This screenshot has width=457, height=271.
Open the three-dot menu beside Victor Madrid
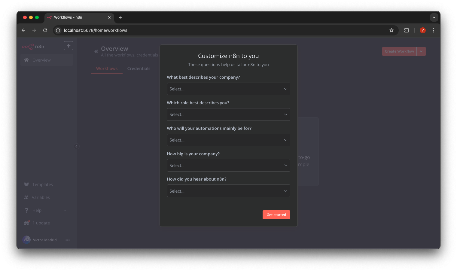[68, 240]
